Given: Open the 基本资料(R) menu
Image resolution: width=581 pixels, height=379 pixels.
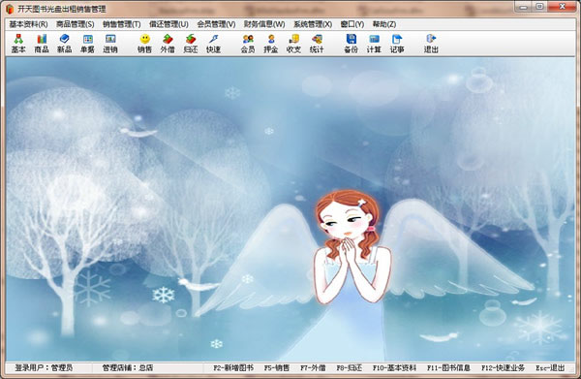Looking at the screenshot, I should pyautogui.click(x=28, y=24).
